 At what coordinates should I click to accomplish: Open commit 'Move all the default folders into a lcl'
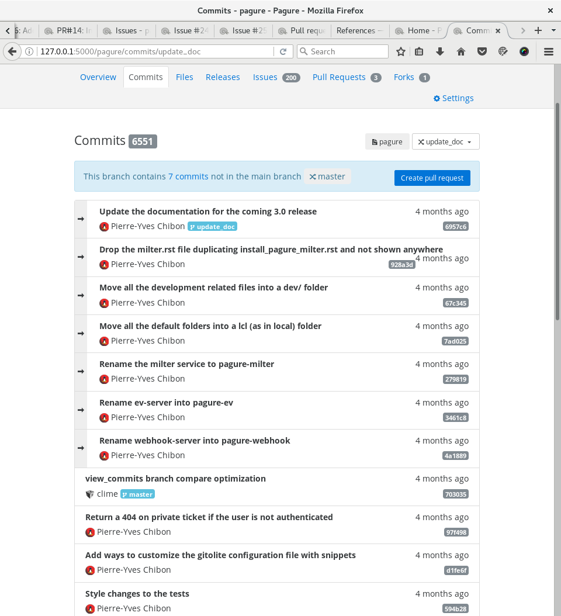coord(210,326)
